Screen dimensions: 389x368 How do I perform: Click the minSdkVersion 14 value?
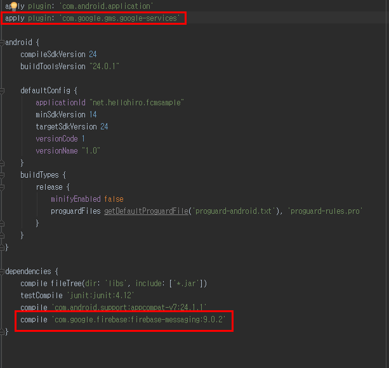(93, 115)
